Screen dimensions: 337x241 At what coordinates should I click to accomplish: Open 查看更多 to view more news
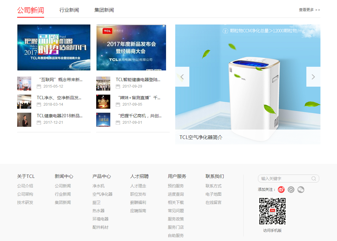[309, 9]
